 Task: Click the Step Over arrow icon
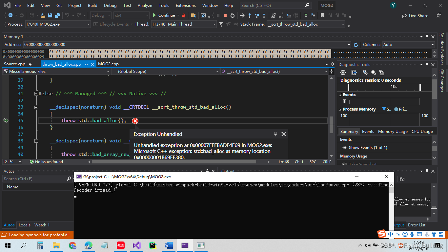257,15
